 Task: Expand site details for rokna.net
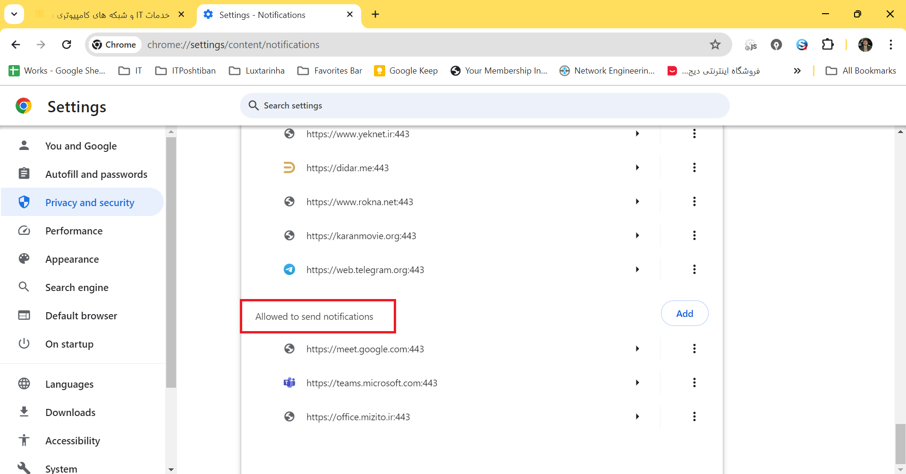click(x=637, y=201)
